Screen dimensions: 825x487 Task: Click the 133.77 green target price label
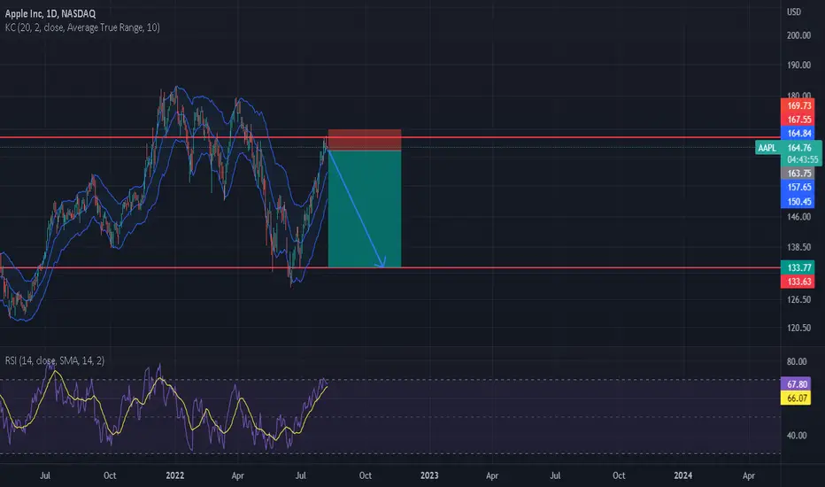click(x=798, y=267)
